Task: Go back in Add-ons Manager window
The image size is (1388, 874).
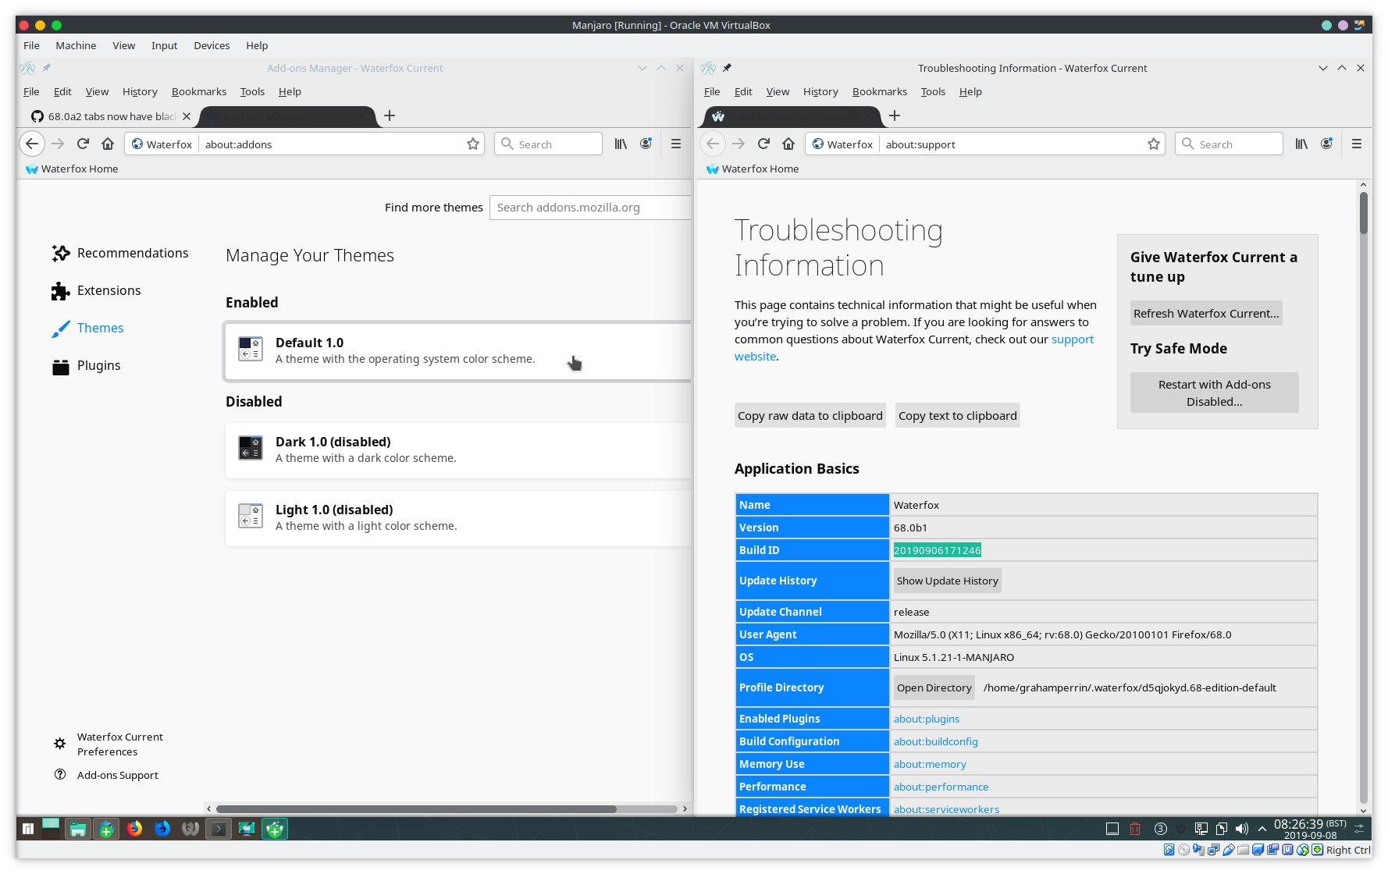Action: pyautogui.click(x=32, y=144)
